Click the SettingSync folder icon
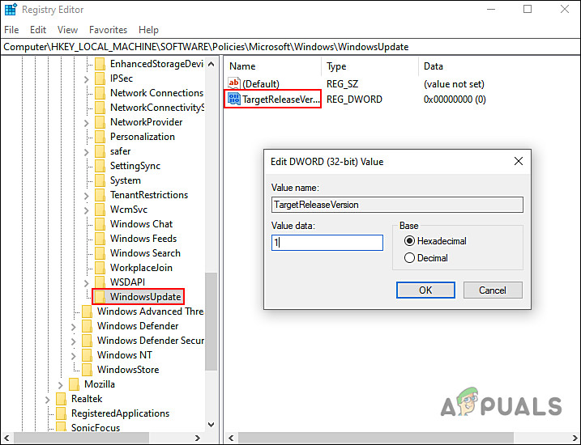The height and width of the screenshot is (445, 581). click(100, 166)
